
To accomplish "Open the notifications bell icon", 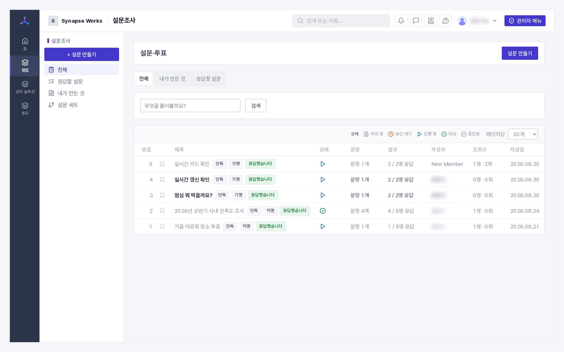I will click(401, 21).
